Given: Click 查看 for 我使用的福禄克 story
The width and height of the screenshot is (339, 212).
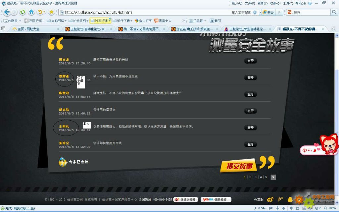Looking at the screenshot, I should click(x=250, y=111).
